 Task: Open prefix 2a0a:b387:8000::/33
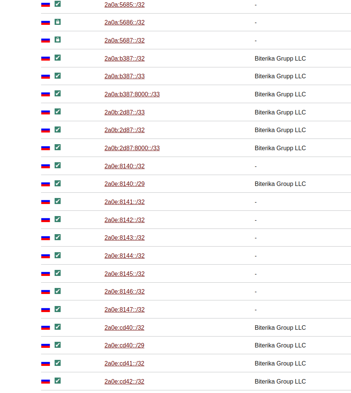click(x=132, y=94)
